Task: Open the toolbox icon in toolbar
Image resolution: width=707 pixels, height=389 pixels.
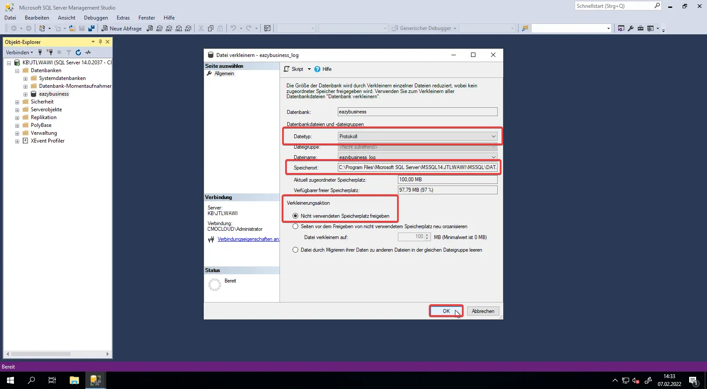Action: point(640,28)
